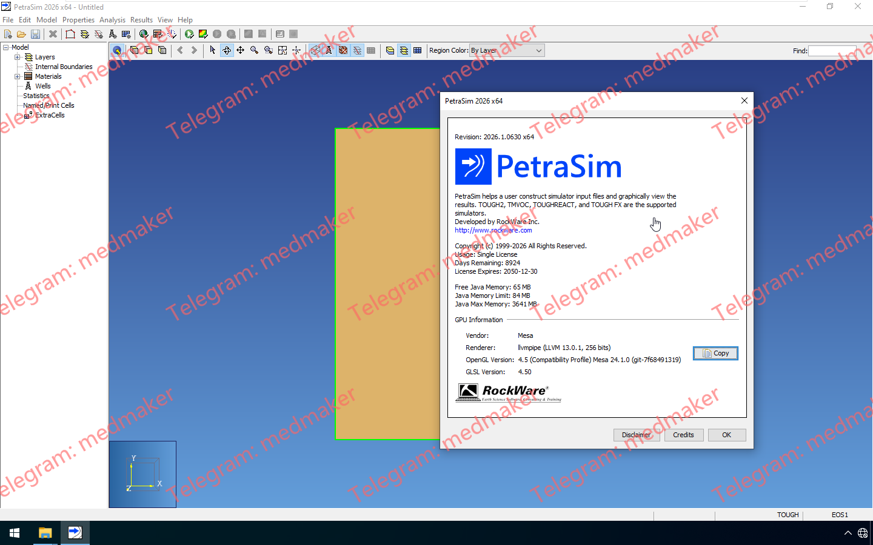
Task: Create a new model with the New icon
Action: click(x=8, y=34)
